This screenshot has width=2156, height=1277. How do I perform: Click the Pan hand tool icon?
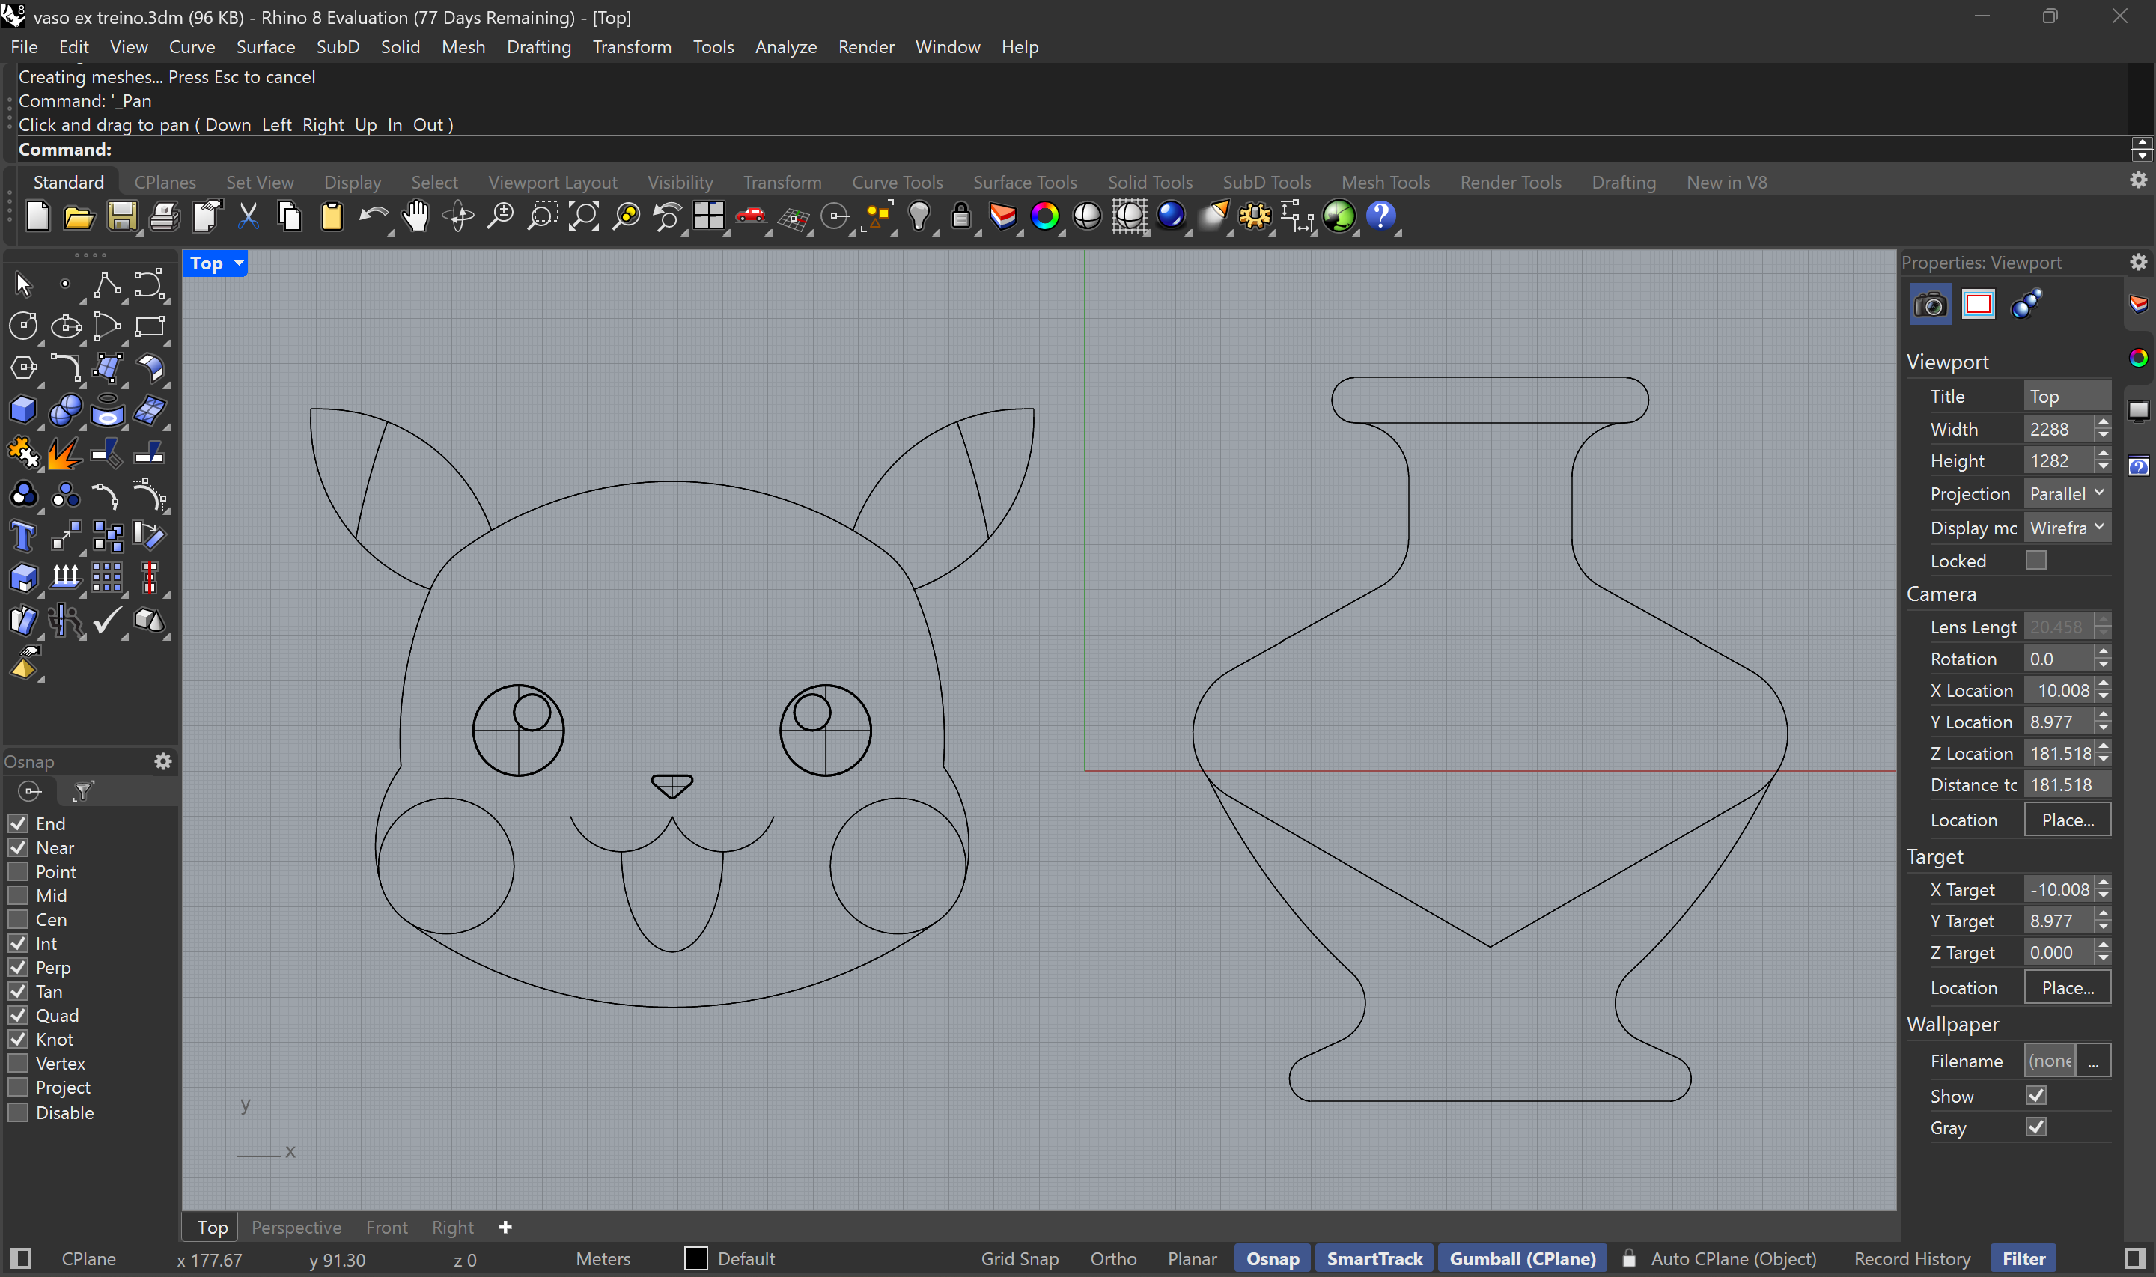415,216
